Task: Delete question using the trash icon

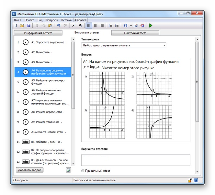Action: pos(68,170)
